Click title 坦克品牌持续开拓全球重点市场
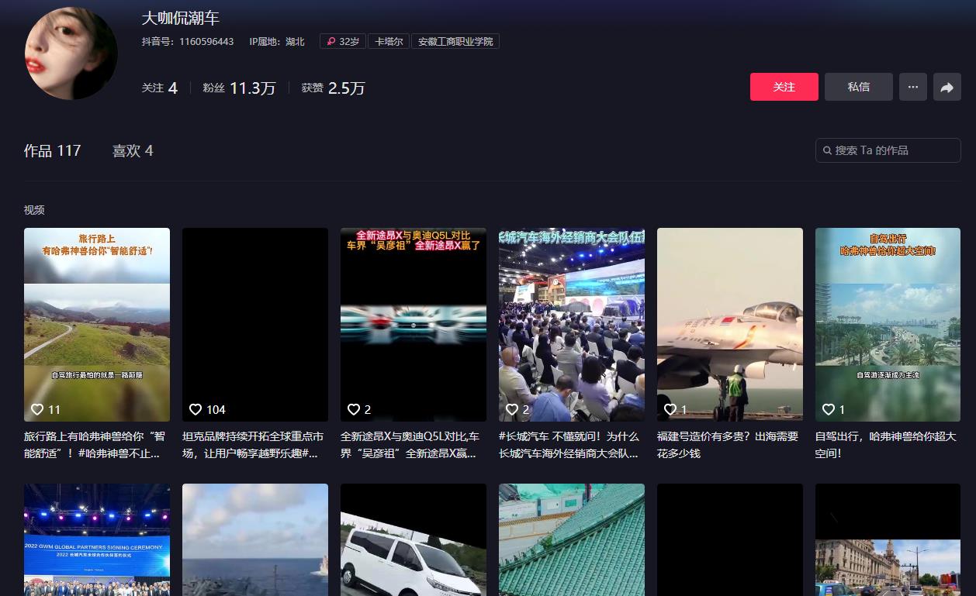This screenshot has height=596, width=976. (253, 445)
